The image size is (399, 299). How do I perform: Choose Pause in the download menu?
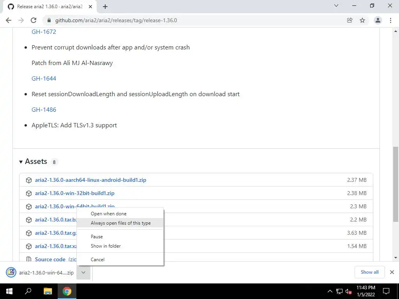tap(120, 236)
